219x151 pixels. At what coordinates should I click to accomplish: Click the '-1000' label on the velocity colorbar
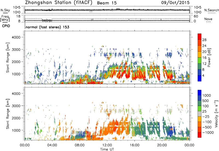pos(208,132)
